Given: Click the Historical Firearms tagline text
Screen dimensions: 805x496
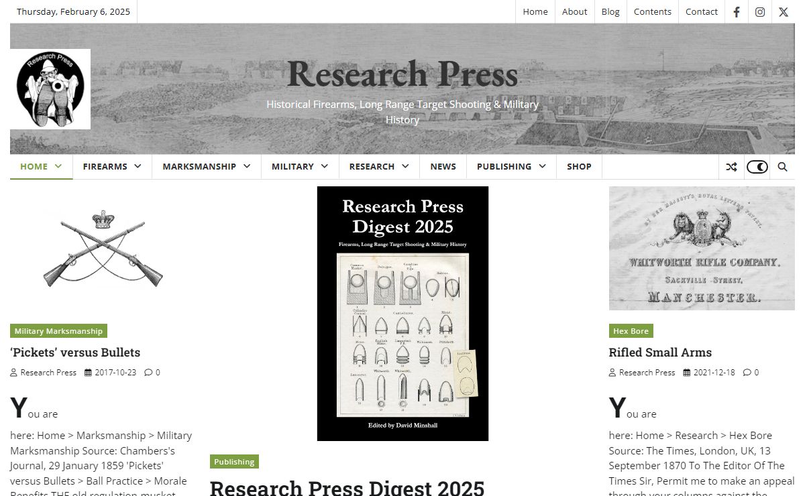Looking at the screenshot, I should [402, 112].
